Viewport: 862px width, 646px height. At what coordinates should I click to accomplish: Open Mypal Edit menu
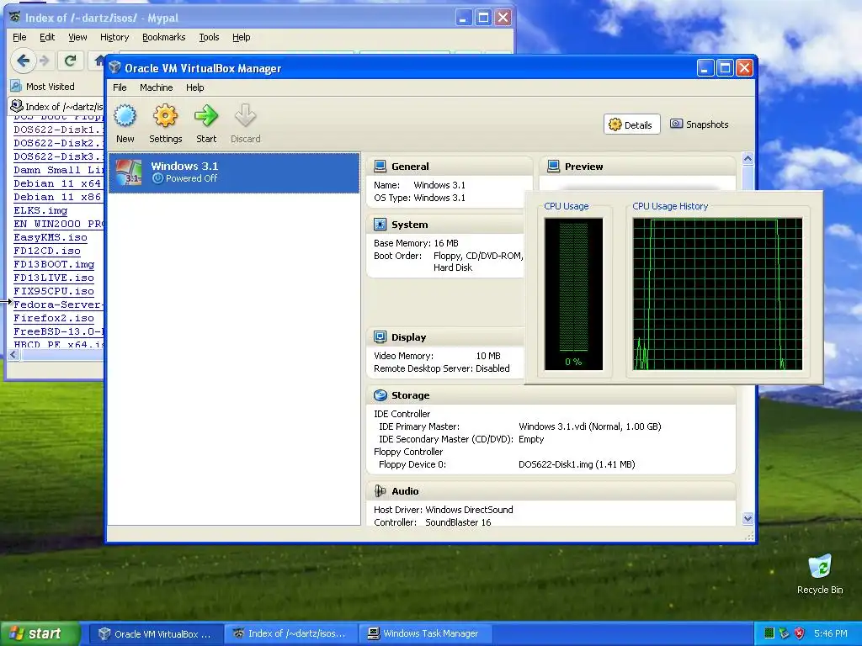tap(47, 37)
